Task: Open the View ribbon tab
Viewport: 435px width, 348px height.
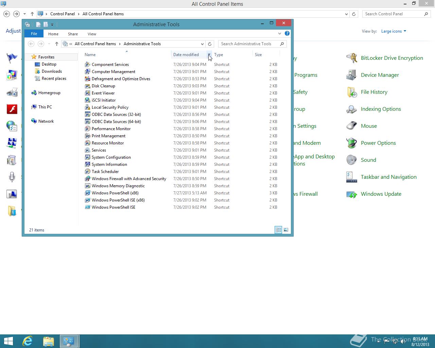Action: pos(92,34)
